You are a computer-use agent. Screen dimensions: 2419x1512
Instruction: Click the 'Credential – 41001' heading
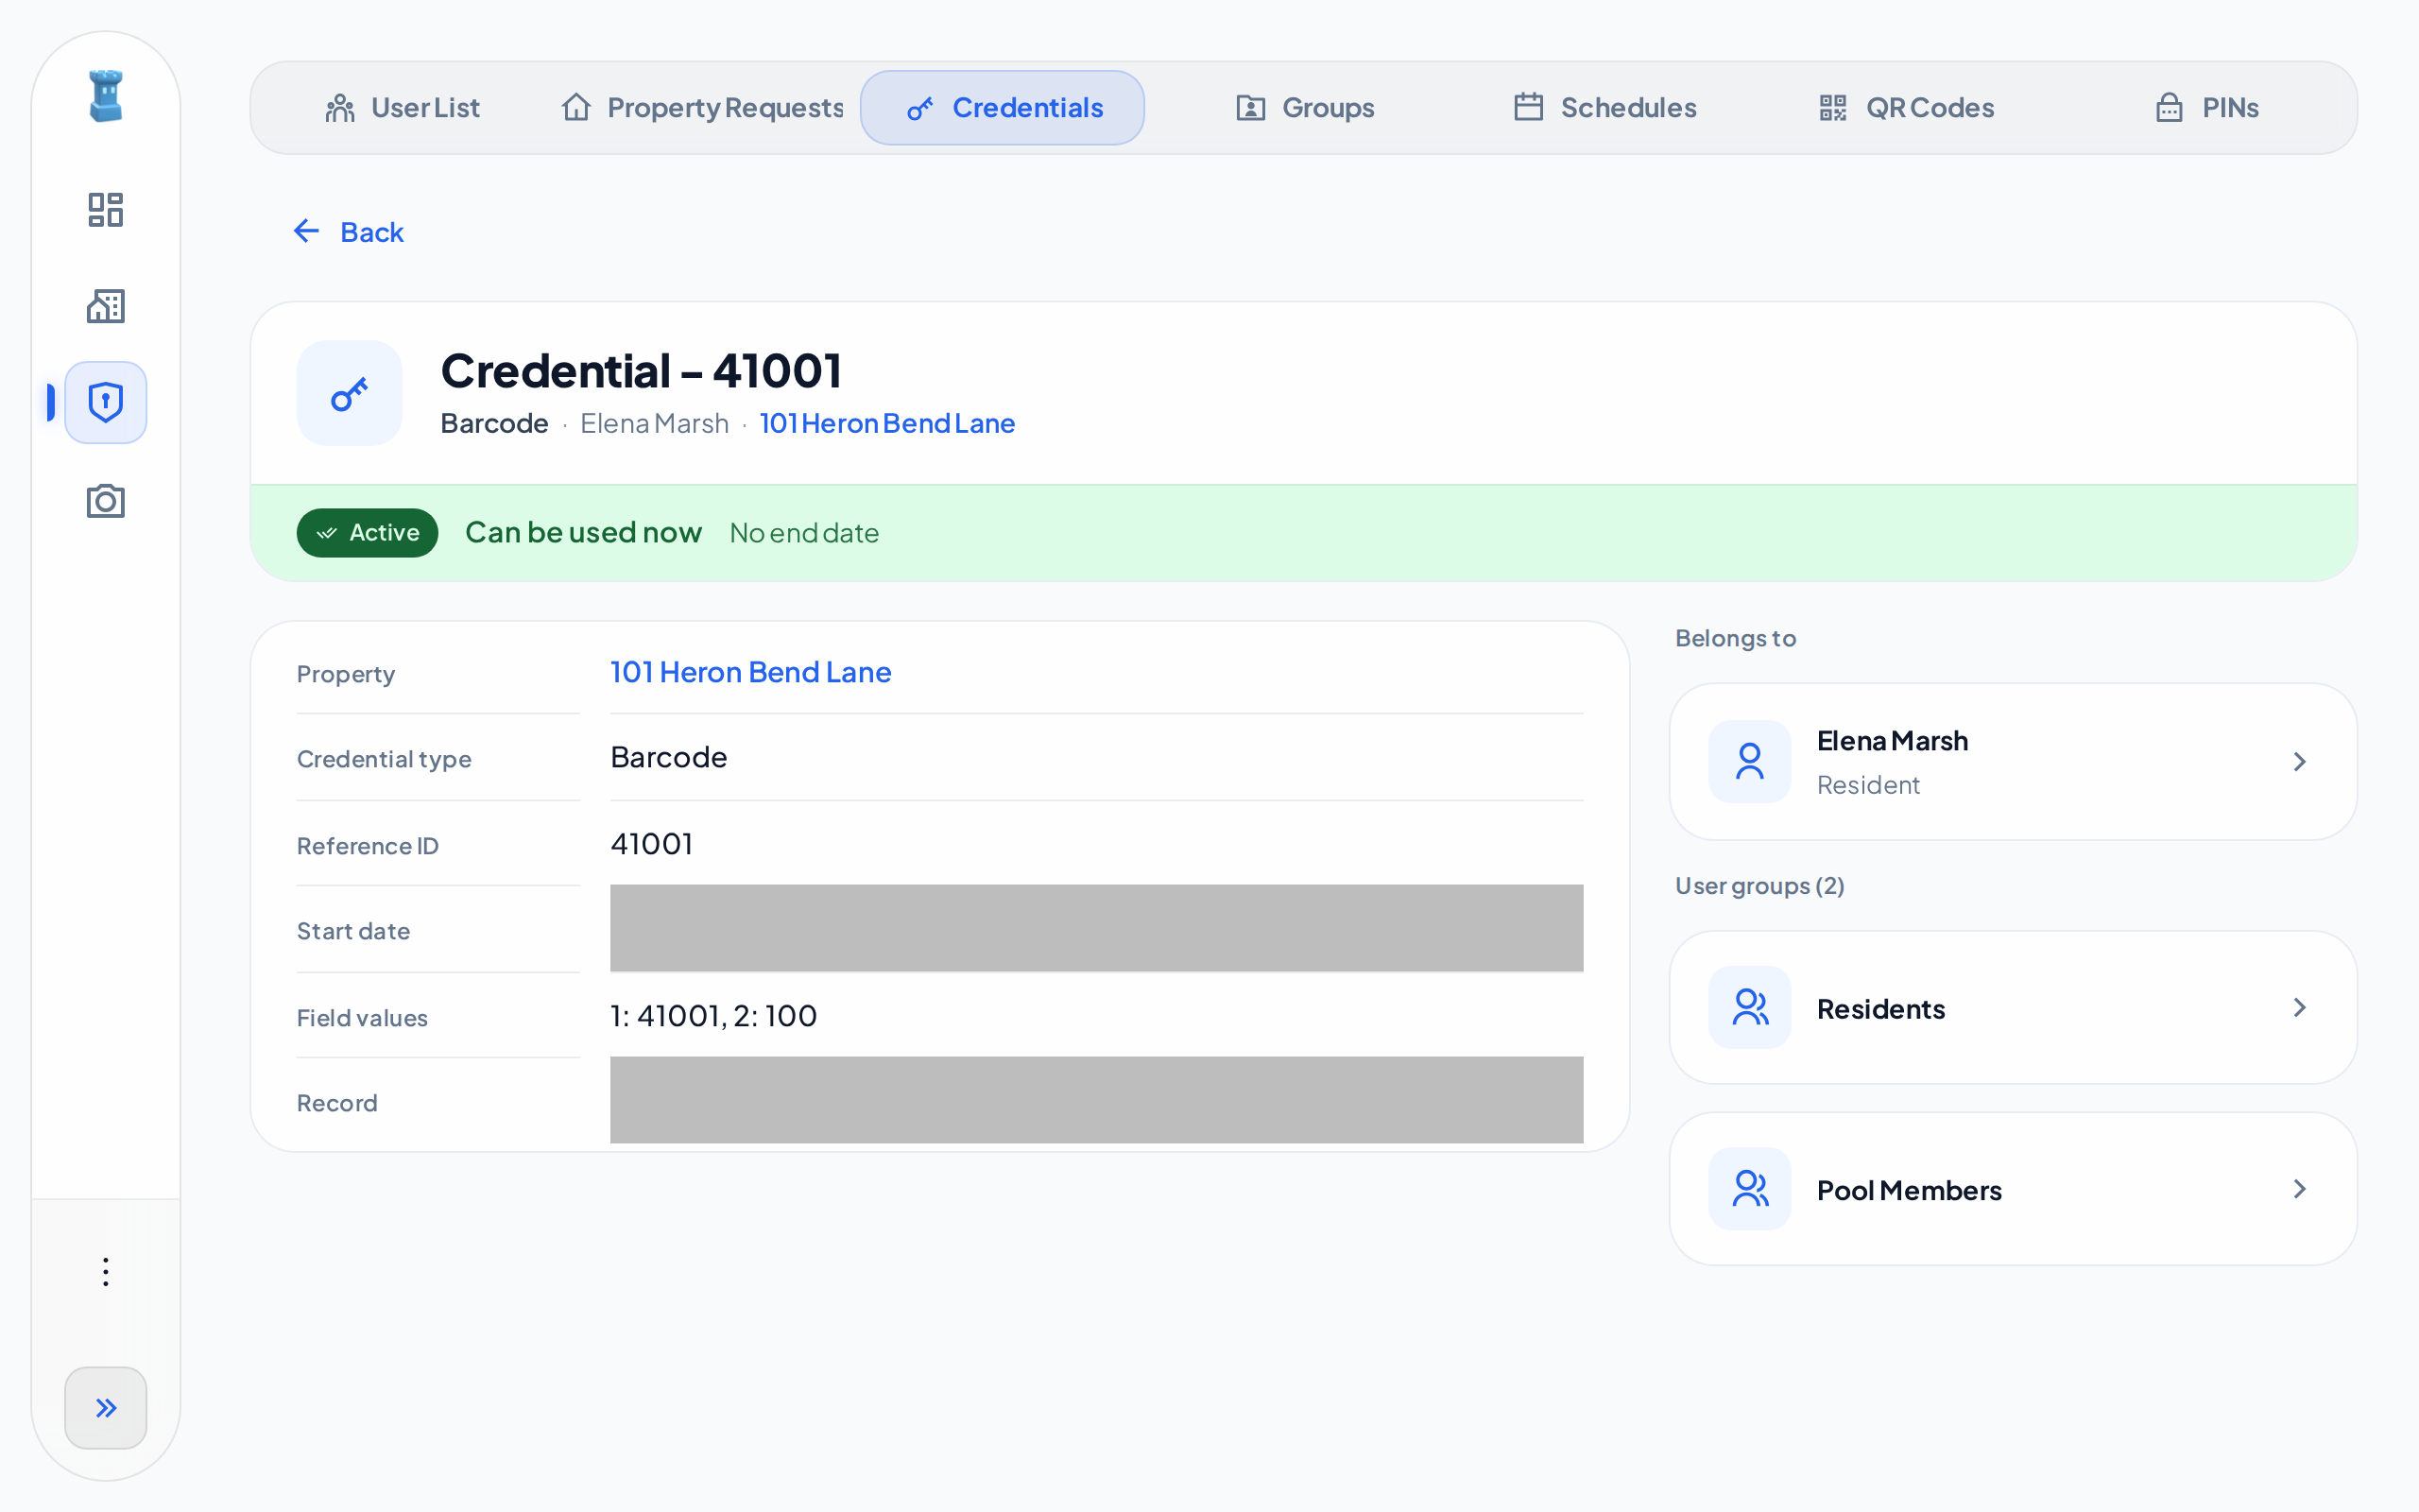[641, 370]
